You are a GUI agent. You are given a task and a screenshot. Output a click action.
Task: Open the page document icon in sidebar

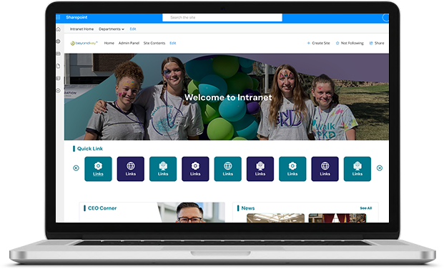[x=59, y=66]
